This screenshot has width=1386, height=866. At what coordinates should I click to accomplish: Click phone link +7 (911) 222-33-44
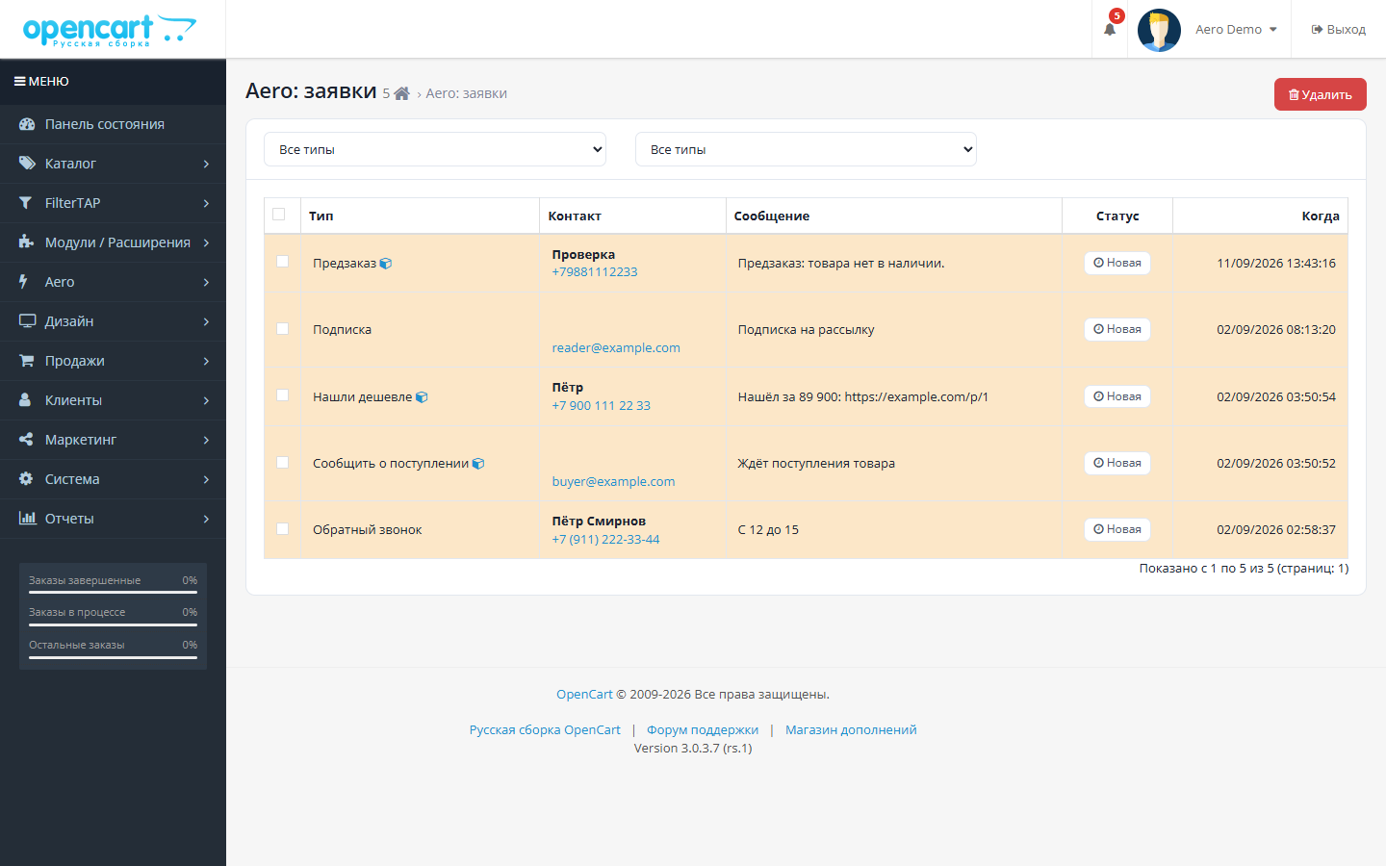[605, 540]
